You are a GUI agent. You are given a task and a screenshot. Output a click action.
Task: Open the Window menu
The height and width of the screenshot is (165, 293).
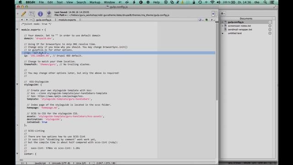pyautogui.click(x=109, y=2)
